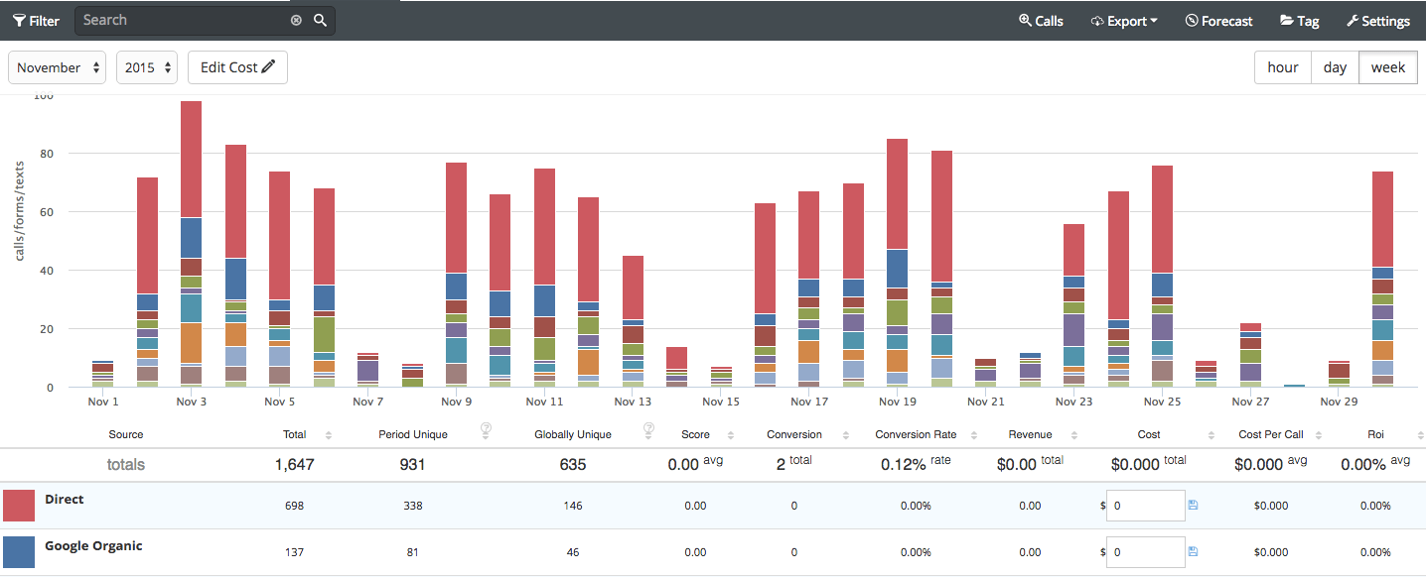The image size is (1426, 577).
Task: Click the Globally Unique help icon
Action: (x=648, y=429)
